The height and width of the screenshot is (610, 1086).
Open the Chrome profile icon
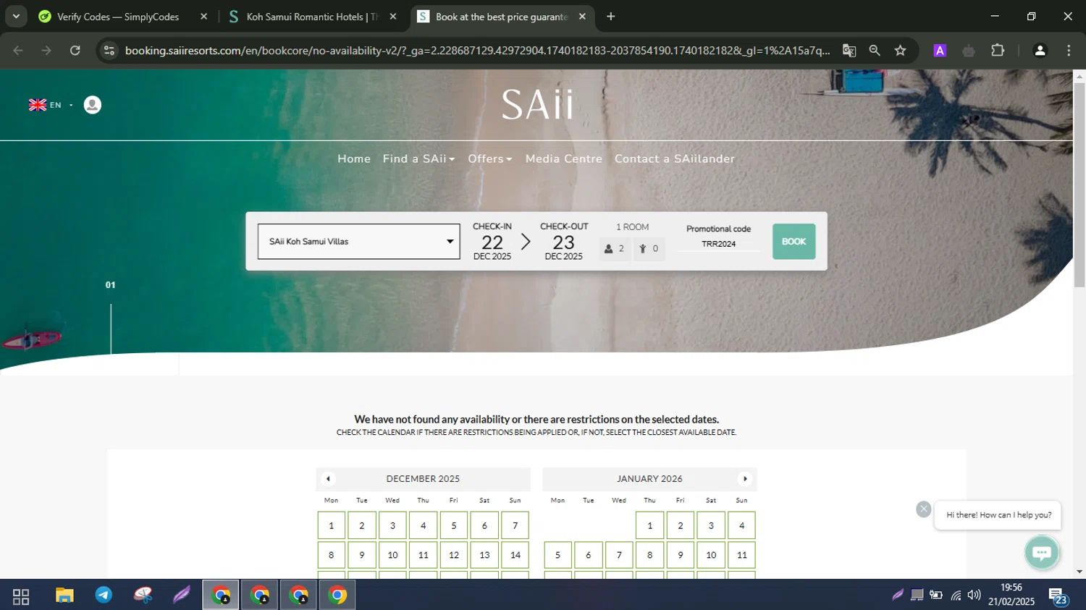pyautogui.click(x=1040, y=51)
